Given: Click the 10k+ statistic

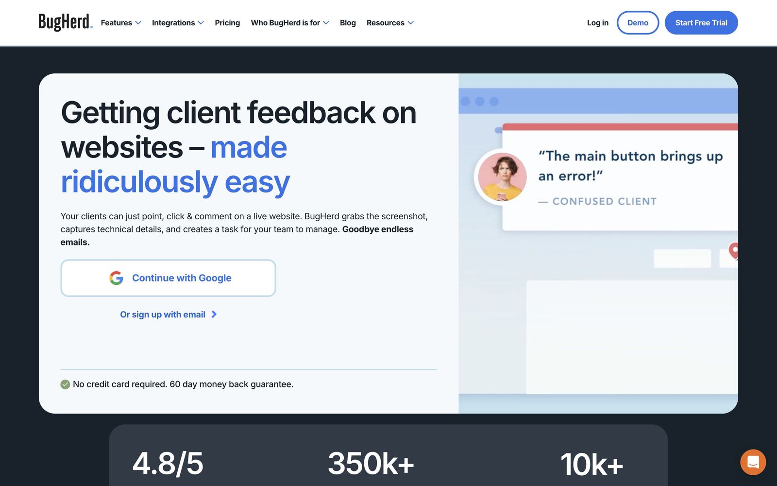Looking at the screenshot, I should click(x=591, y=464).
